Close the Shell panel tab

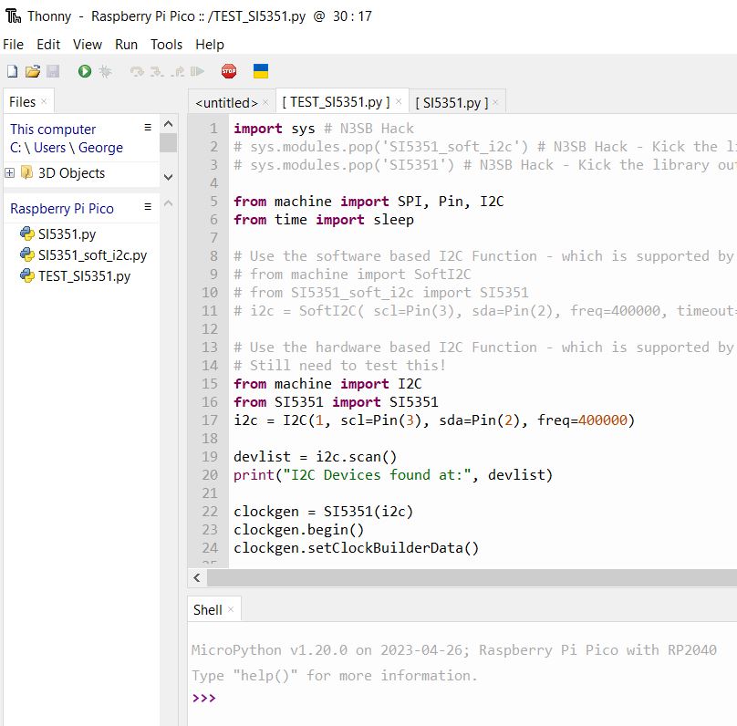[231, 609]
